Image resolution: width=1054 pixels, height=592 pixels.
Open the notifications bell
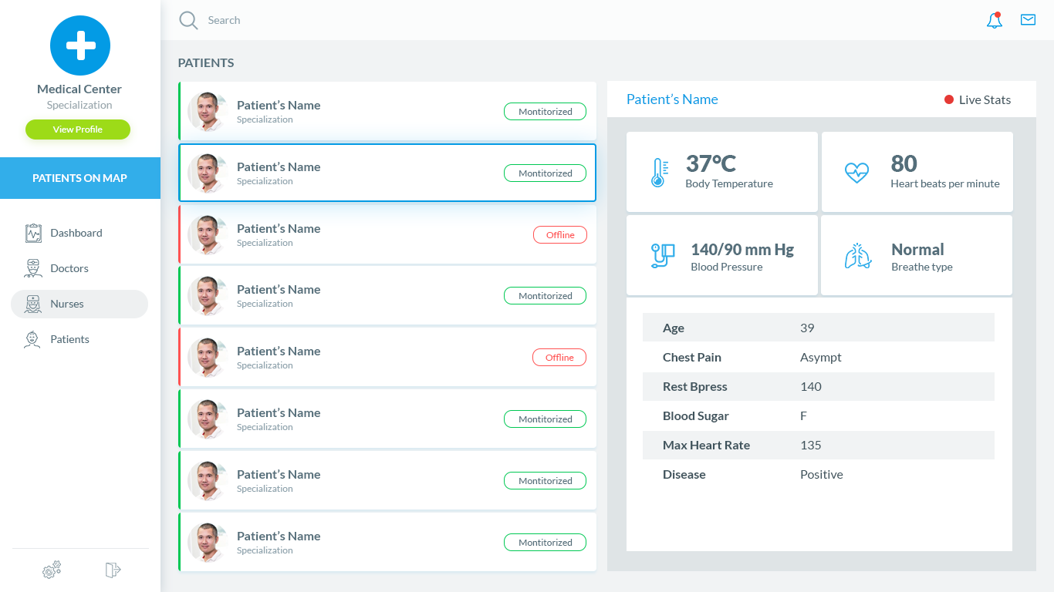click(995, 20)
